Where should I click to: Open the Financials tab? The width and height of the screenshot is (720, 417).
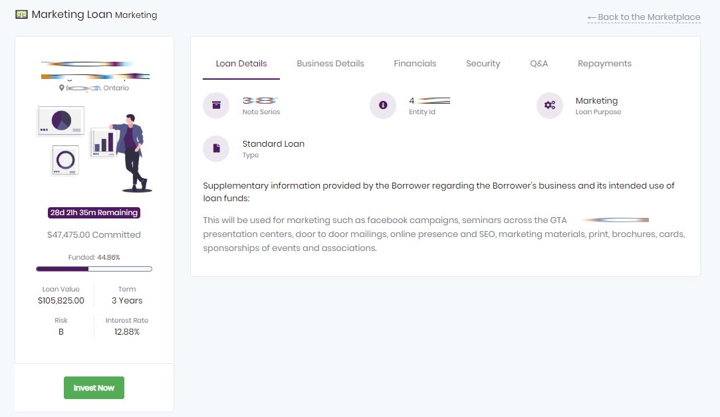(x=415, y=64)
